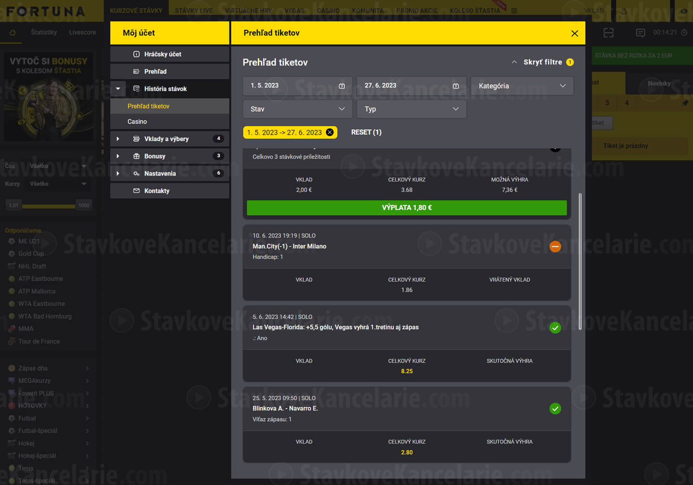Click the end date field 27. 6. 2023
Viewport: 693px width, 485px height.
(411, 86)
